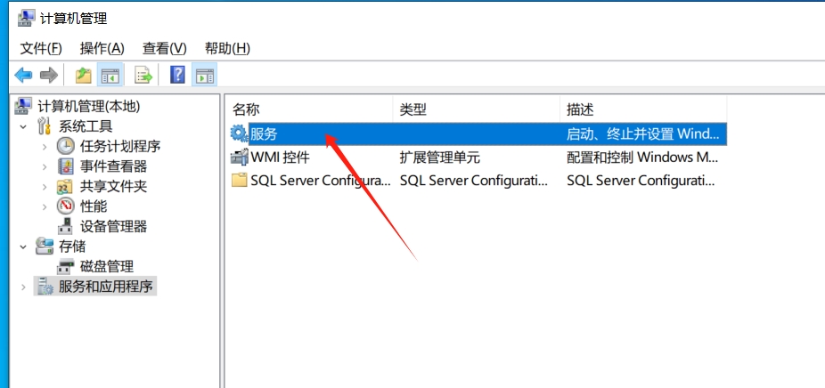Image resolution: width=825 pixels, height=388 pixels.
Task: Collapse the 系统工具 tree node
Action: click(x=23, y=126)
